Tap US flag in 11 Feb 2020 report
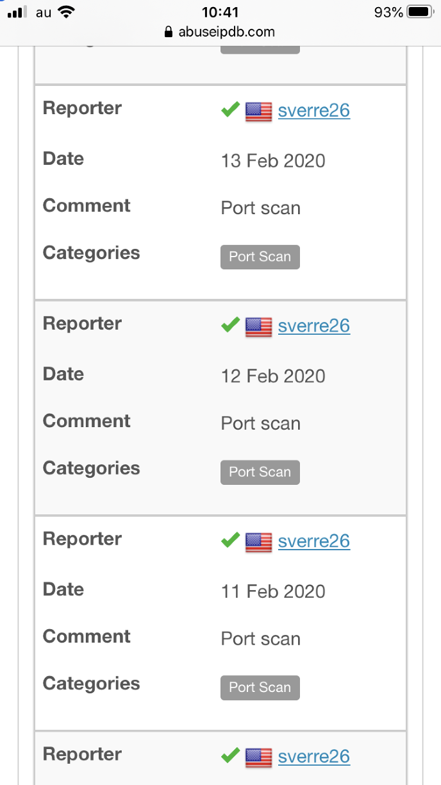The image size is (441, 785). (x=259, y=542)
